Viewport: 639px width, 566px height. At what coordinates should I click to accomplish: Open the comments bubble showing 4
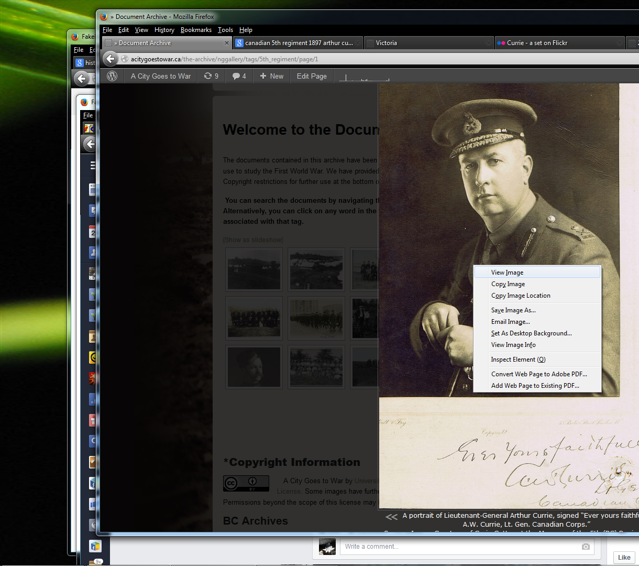coord(239,76)
